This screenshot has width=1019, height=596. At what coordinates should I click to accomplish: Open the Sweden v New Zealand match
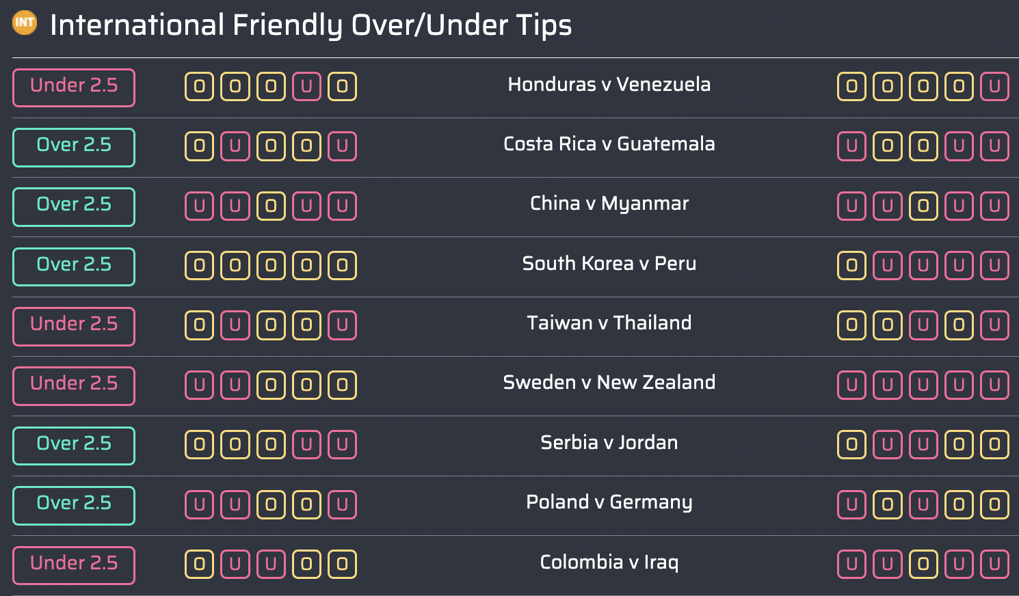point(609,383)
